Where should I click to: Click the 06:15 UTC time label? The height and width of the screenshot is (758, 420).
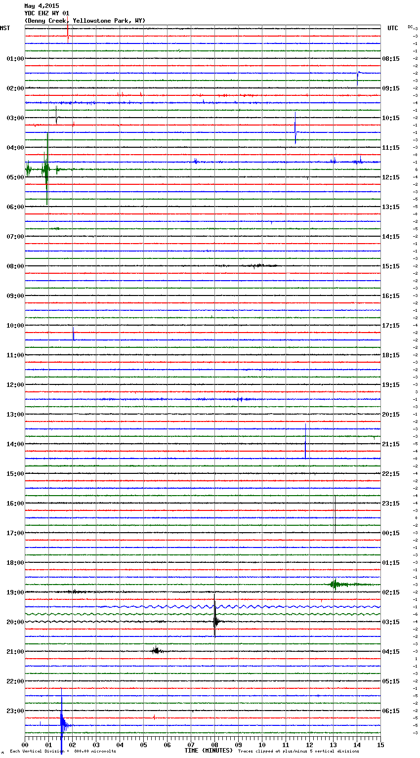click(391, 711)
